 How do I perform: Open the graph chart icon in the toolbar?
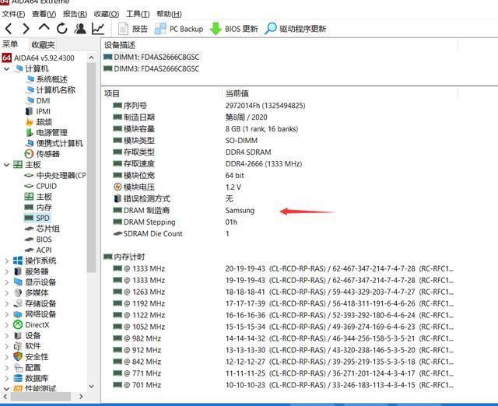(x=98, y=29)
